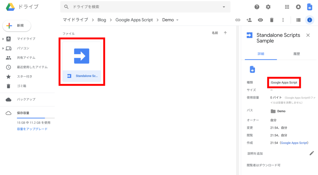This screenshot has width=318, height=175.
Task: Expand the パソコン tree in sidebar
Action: (3, 48)
